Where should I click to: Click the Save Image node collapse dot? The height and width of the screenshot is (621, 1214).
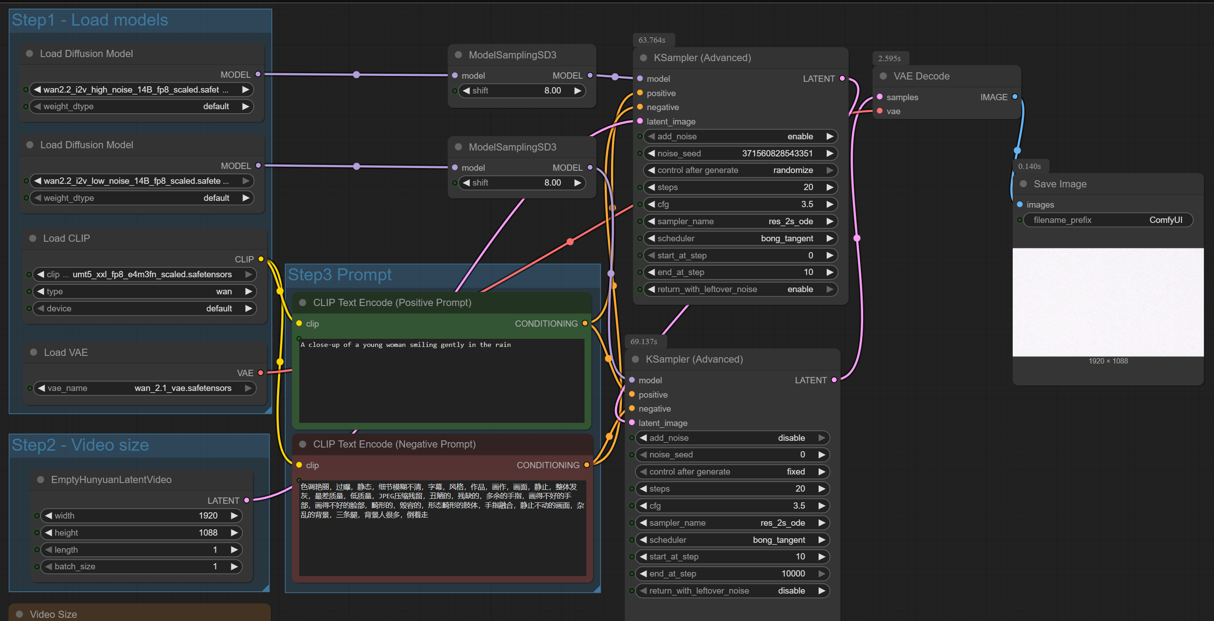(1023, 184)
